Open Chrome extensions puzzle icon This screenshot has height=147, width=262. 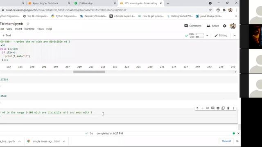pyautogui.click(x=224, y=10)
